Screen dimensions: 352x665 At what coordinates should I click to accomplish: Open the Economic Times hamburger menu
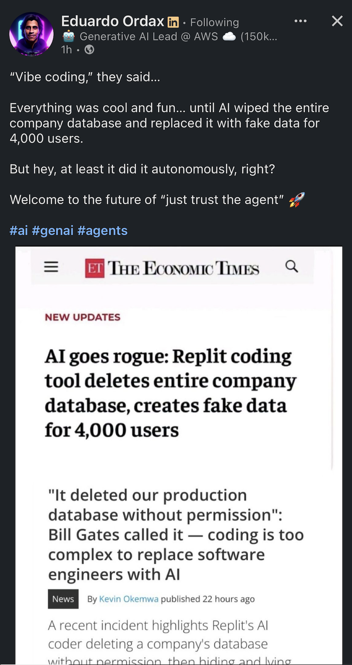click(x=51, y=267)
